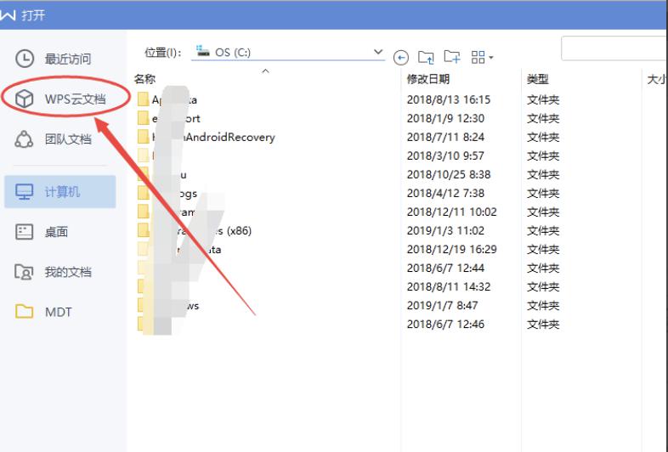Viewport: 668px width, 452px height.
Task: Select folder dated 2018/6/7 12:44
Action: click(x=348, y=268)
